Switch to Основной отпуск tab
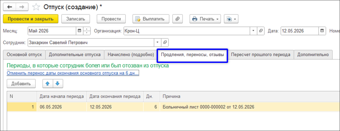This screenshot has width=340, height=131. [x=24, y=55]
